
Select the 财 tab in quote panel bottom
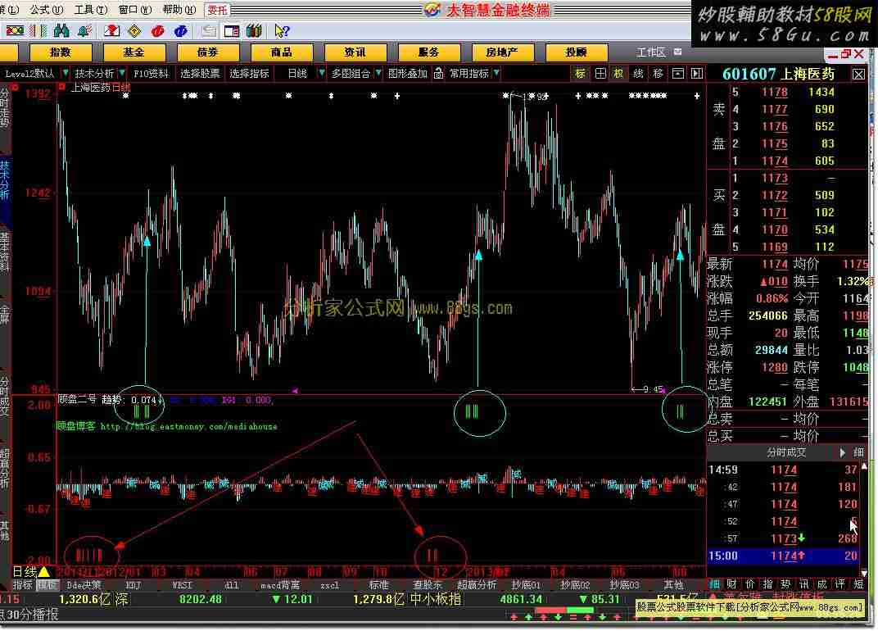click(732, 584)
